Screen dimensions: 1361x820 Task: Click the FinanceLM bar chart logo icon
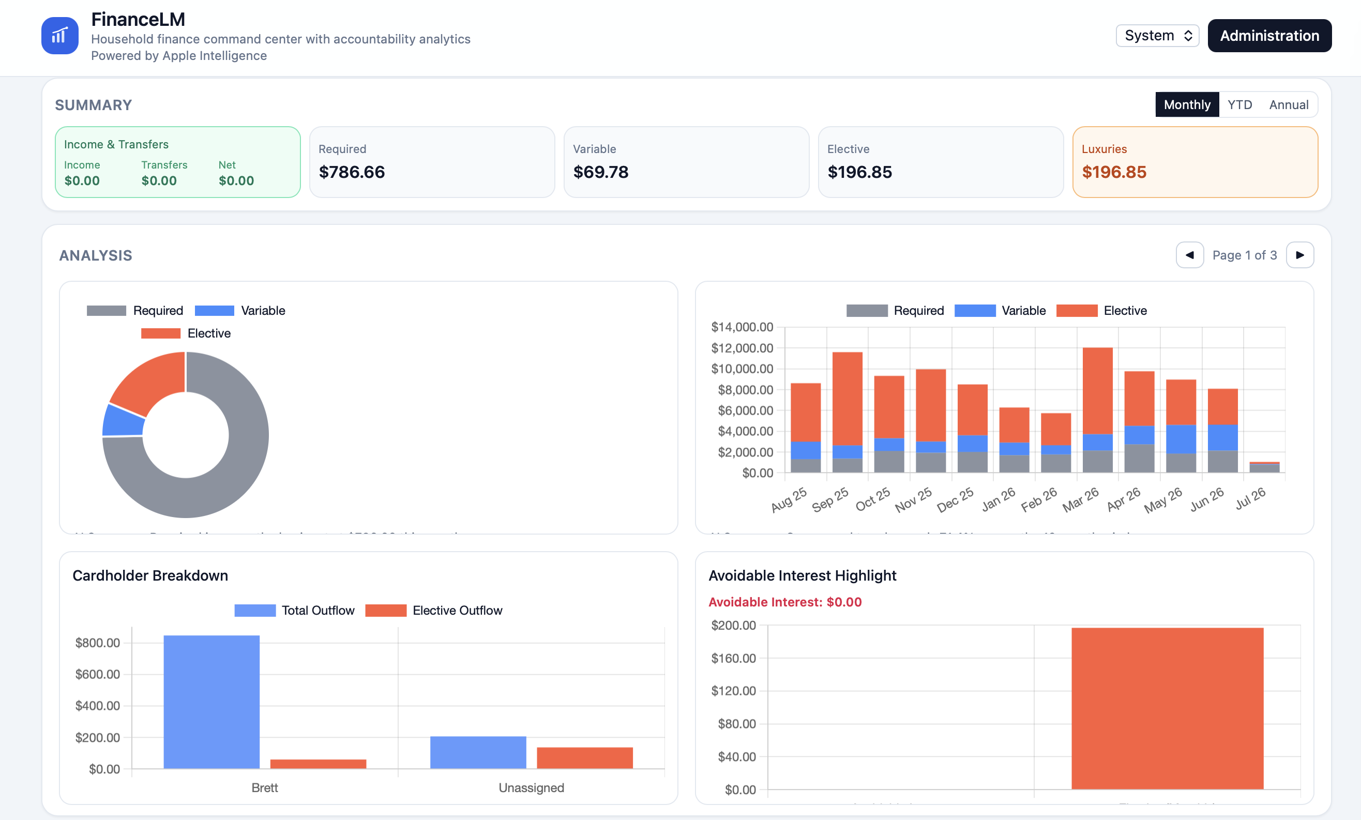point(59,36)
